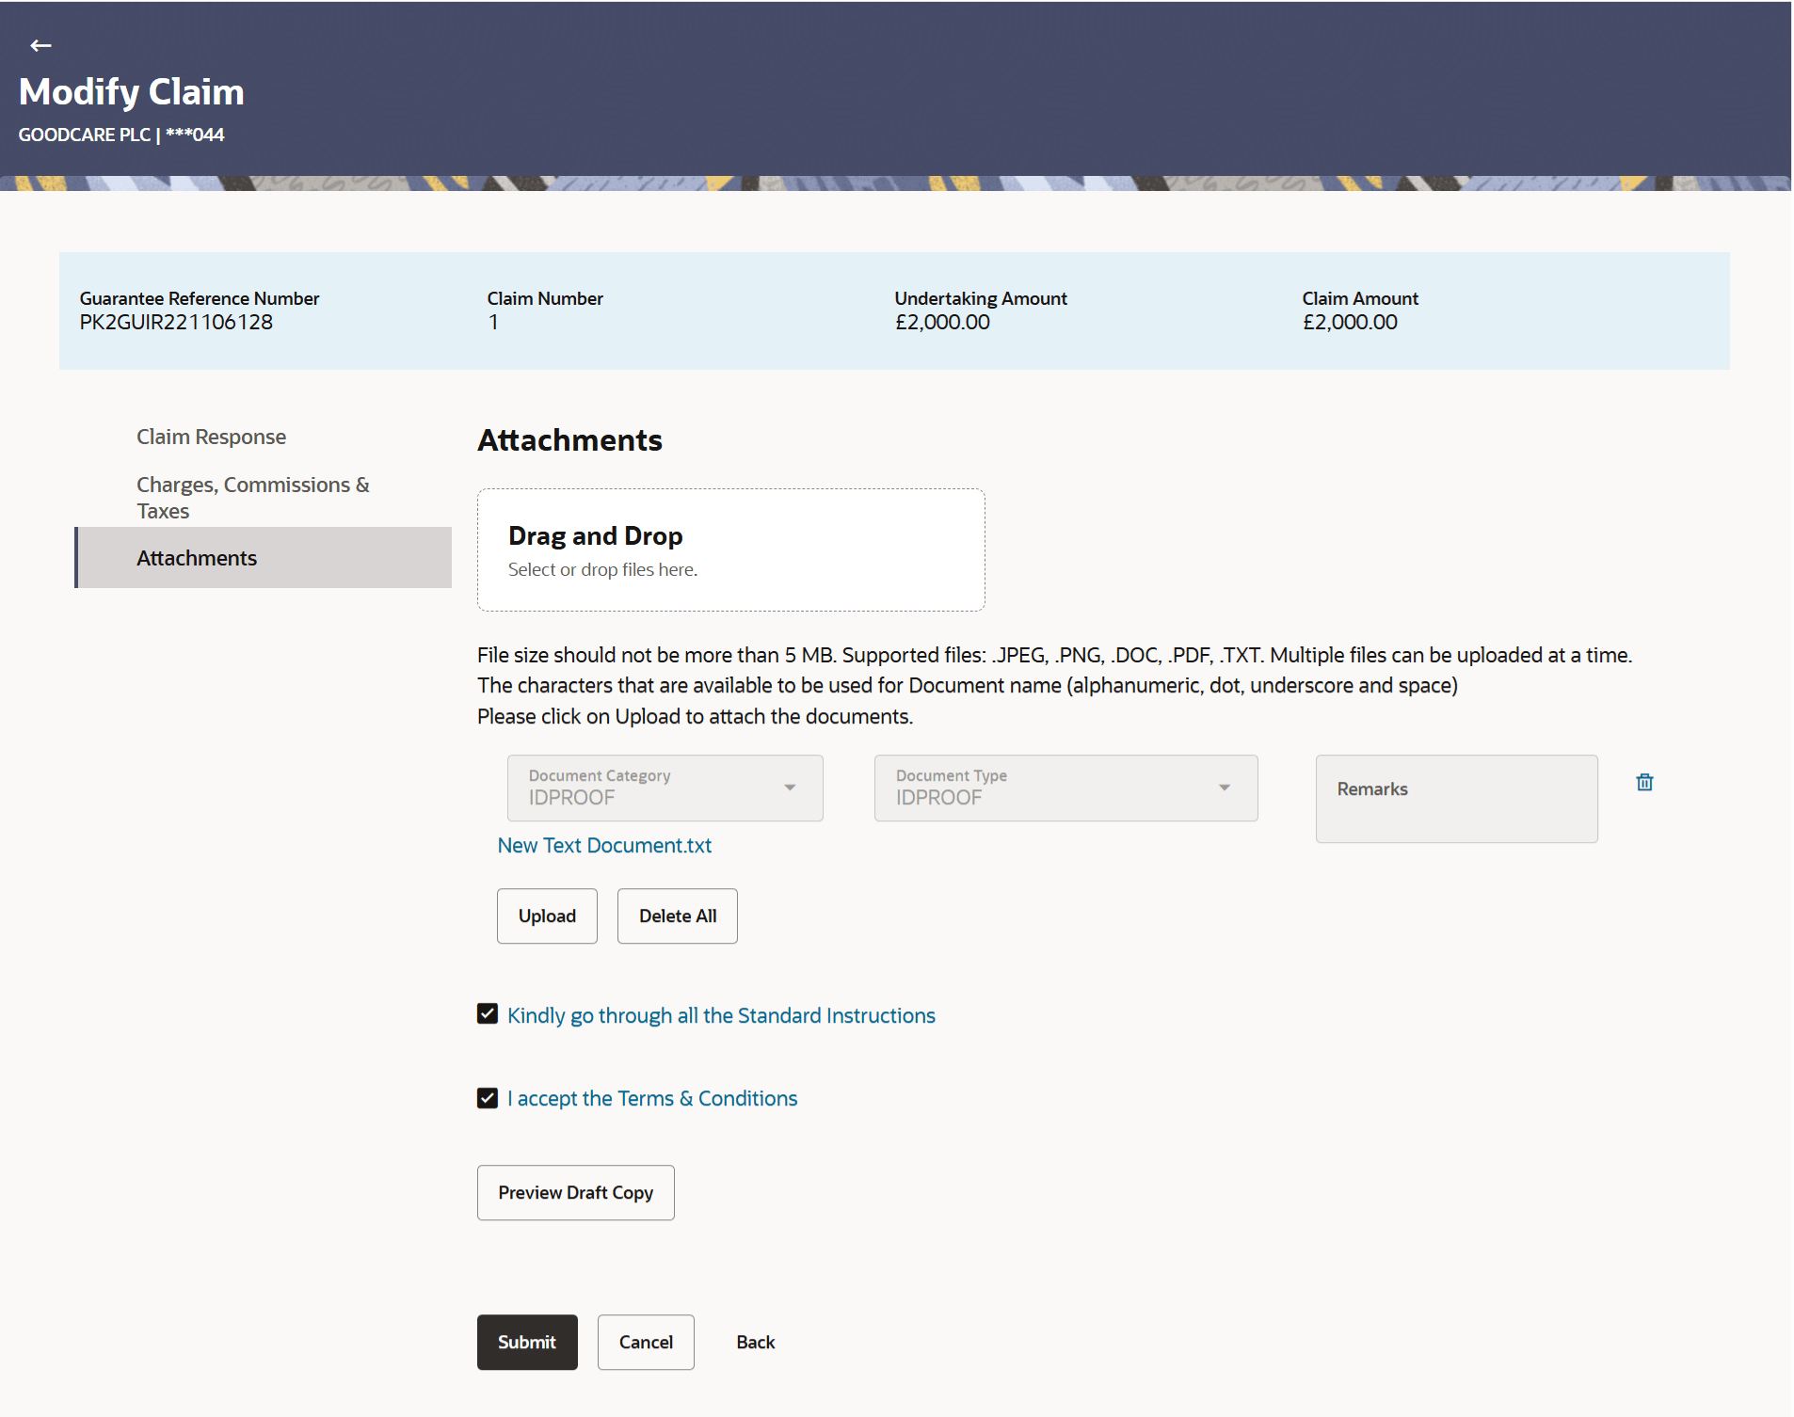Click the Drag and Drop upload area

click(731, 549)
